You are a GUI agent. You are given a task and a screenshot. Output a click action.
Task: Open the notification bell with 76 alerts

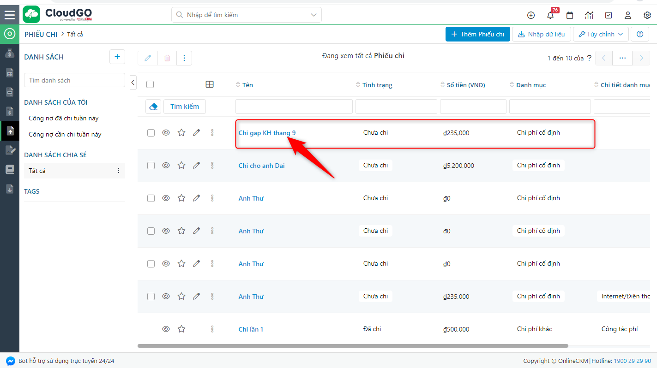[x=550, y=15]
